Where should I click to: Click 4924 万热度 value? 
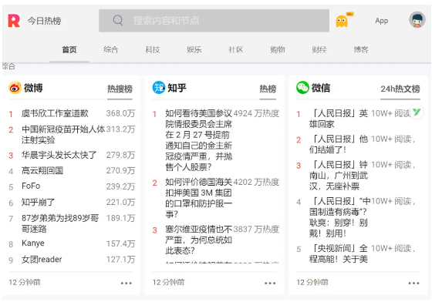click(x=256, y=113)
